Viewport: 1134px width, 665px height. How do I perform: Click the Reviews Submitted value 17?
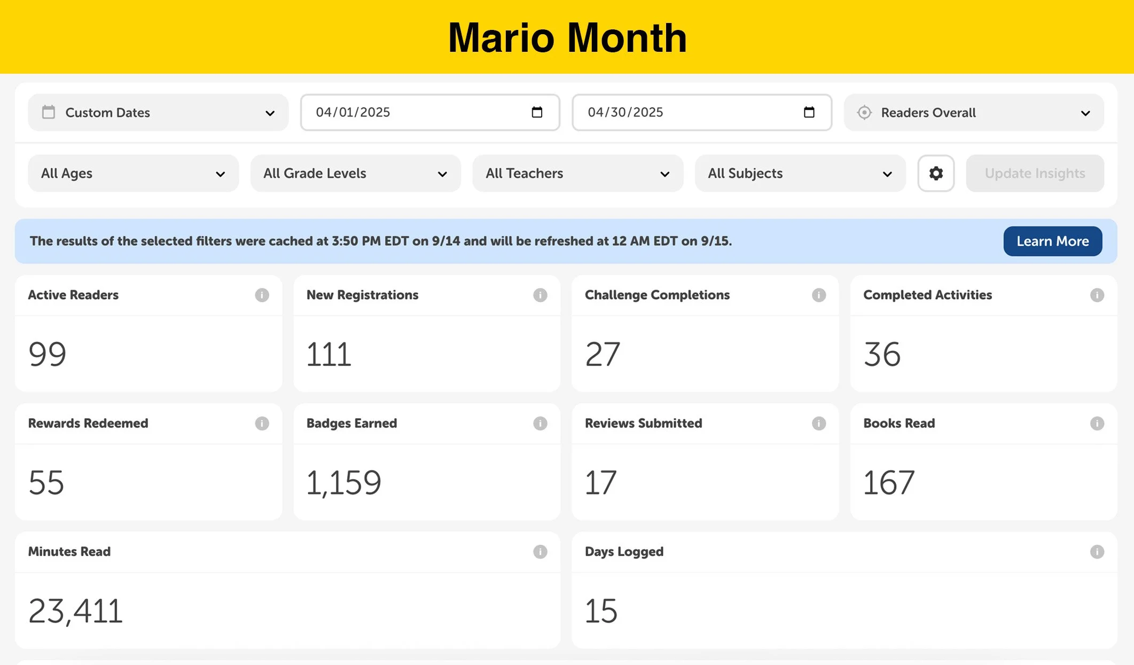(x=601, y=482)
